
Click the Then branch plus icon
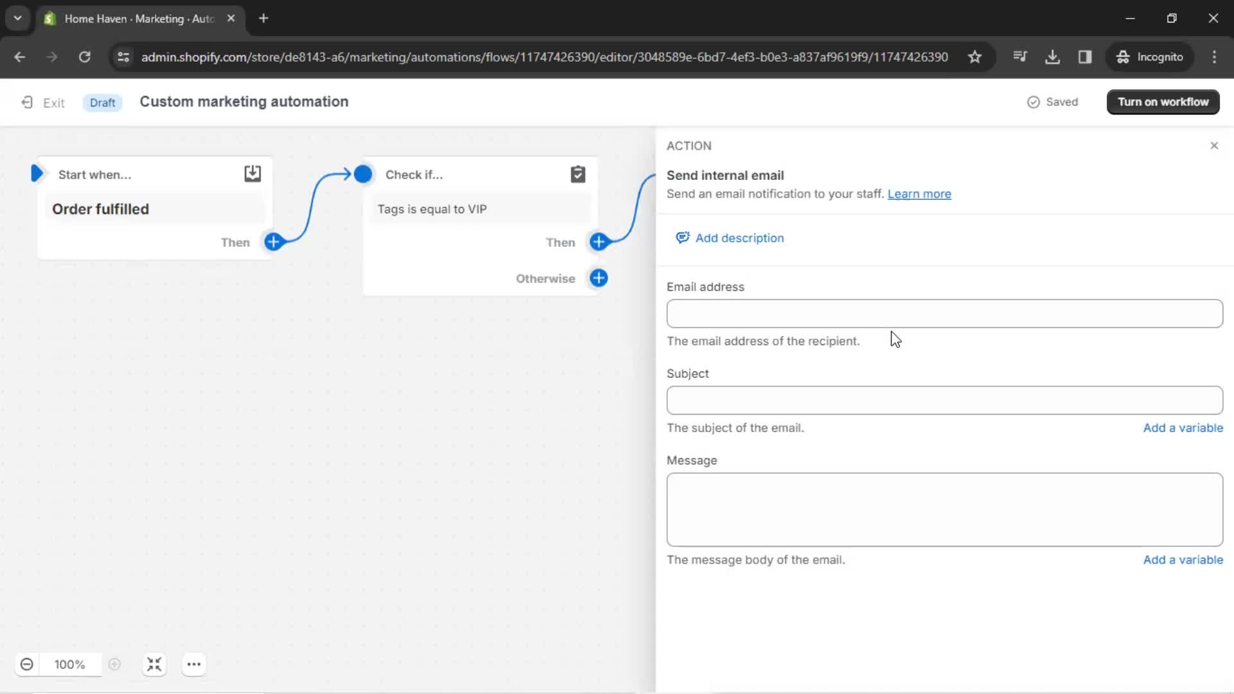click(599, 242)
